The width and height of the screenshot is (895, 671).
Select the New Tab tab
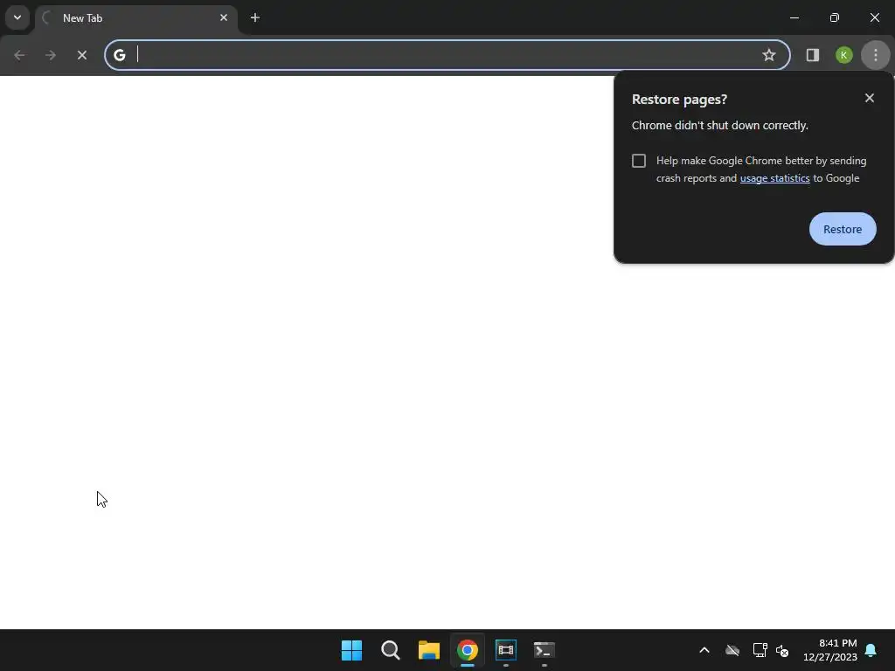tap(135, 18)
